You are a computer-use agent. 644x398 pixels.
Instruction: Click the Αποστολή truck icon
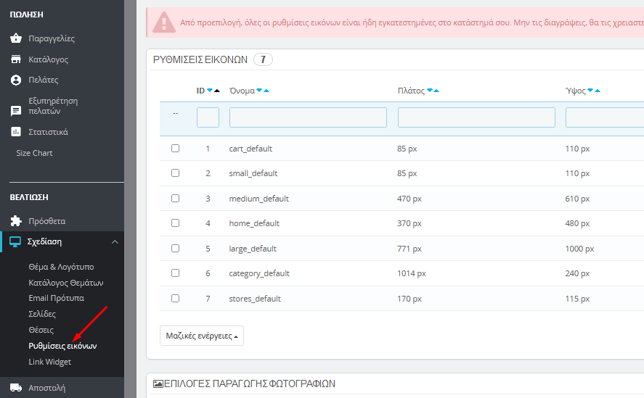click(15, 387)
